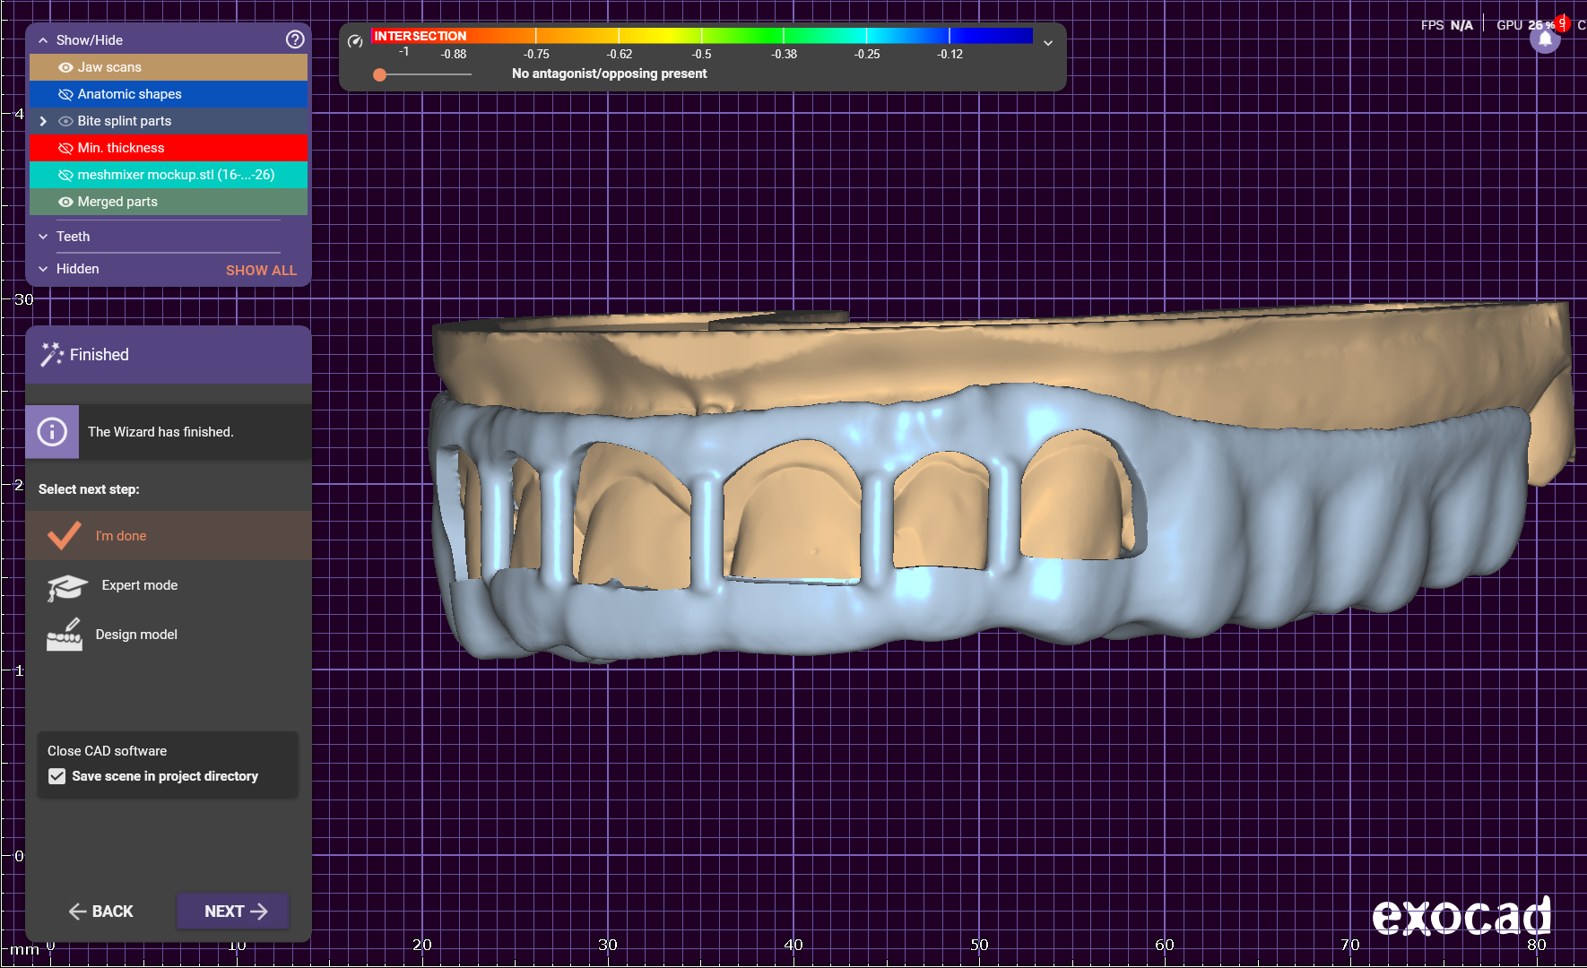This screenshot has height=968, width=1587.
Task: Expand the Teeth section
Action: (43, 237)
